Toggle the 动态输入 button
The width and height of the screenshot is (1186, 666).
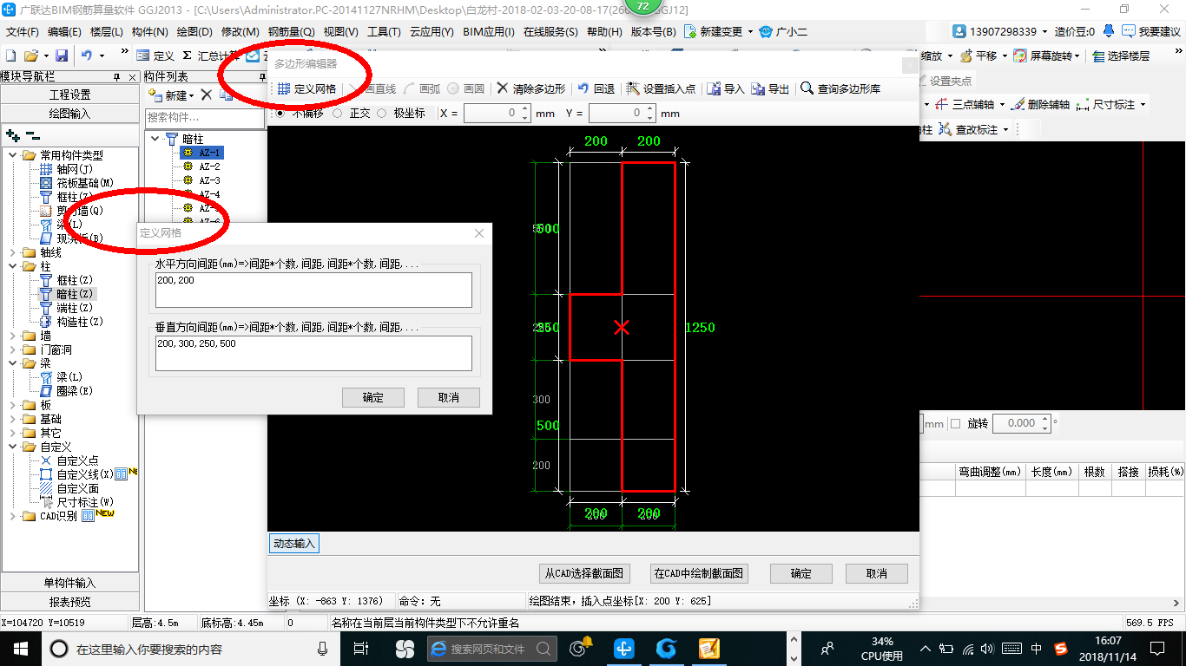pos(294,544)
